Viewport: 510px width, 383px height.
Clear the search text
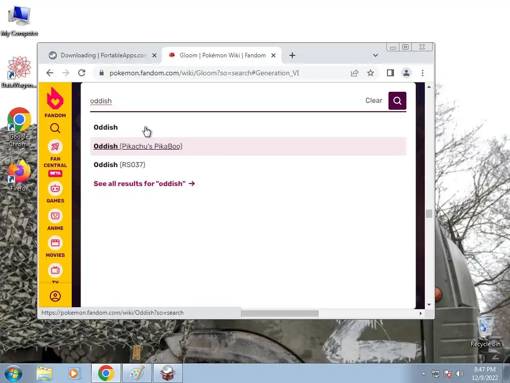coord(374,100)
